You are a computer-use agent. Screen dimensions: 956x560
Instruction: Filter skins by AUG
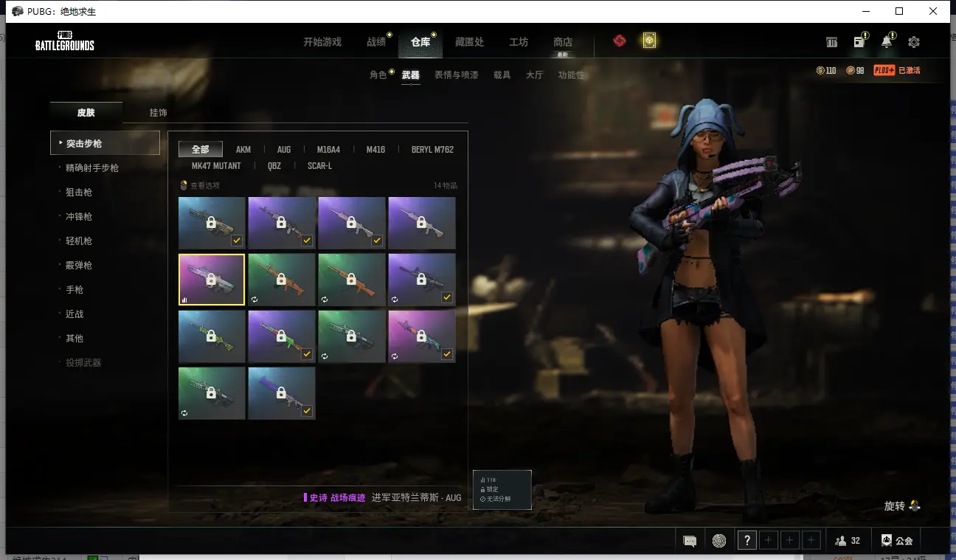point(284,150)
